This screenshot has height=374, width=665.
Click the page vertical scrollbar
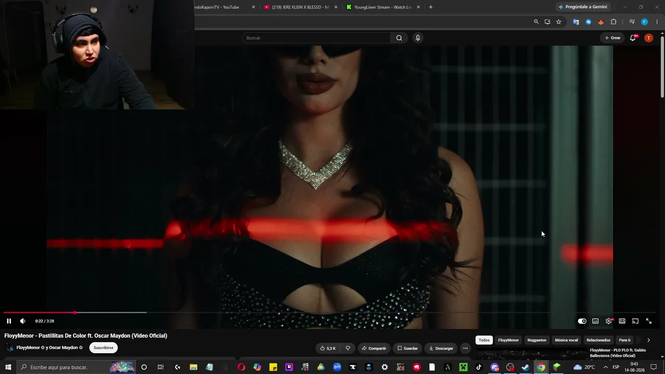point(662,68)
